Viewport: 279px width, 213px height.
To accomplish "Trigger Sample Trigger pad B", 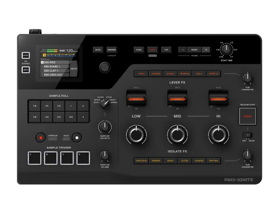I will (x=51, y=158).
